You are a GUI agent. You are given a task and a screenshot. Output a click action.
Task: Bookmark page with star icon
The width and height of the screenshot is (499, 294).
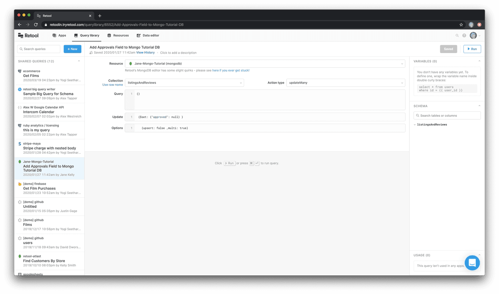[461, 25]
